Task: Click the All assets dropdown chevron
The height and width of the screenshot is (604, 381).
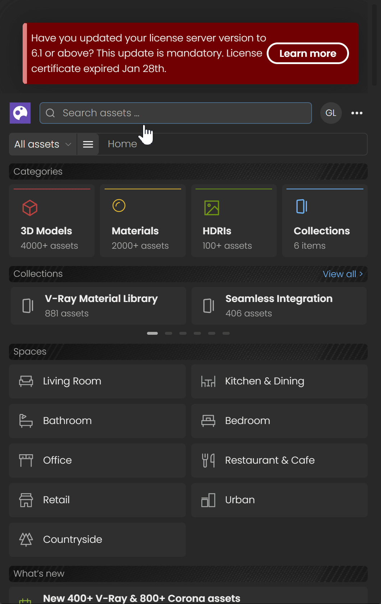Action: 68,144
